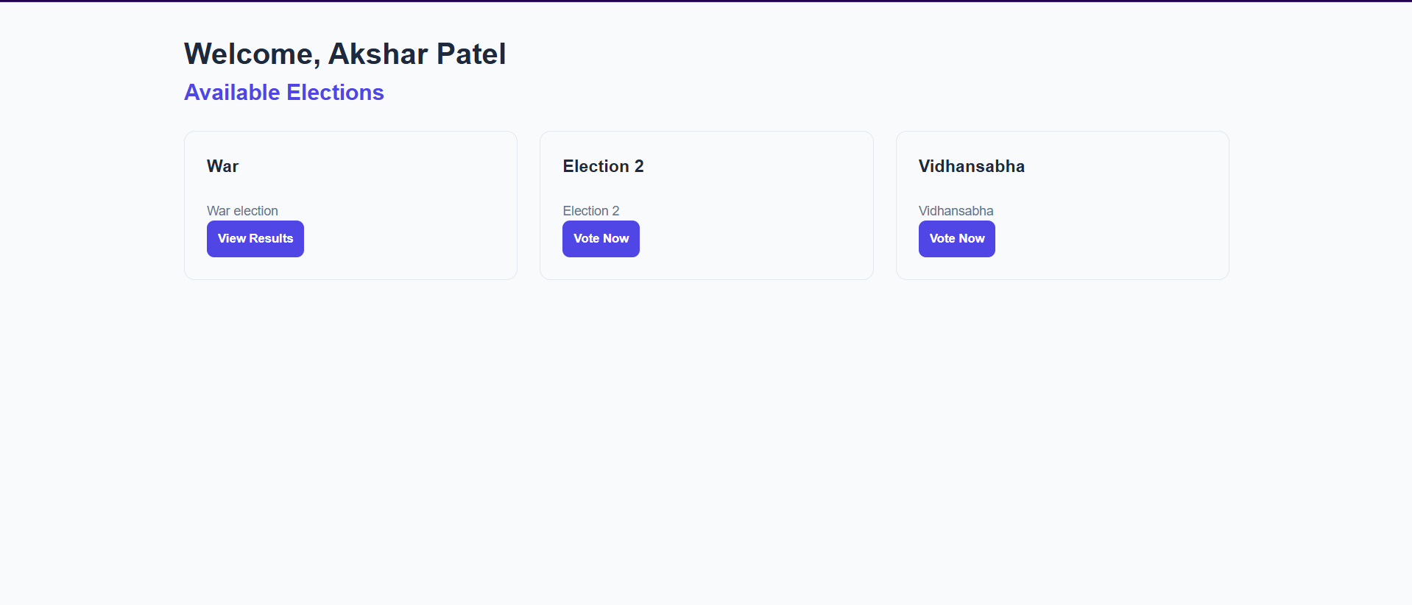Click the Available Elections heading
The width and height of the screenshot is (1412, 605).
click(x=283, y=92)
